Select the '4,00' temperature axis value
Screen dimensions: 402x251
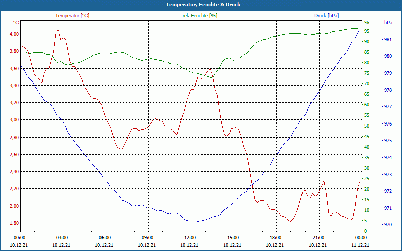[14, 34]
